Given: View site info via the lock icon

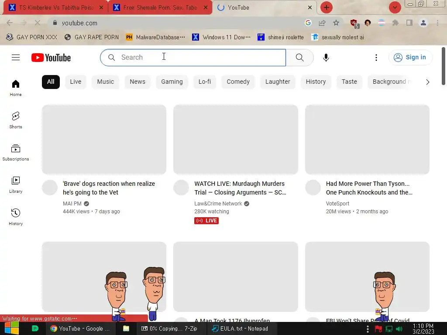Looking at the screenshot, I should pyautogui.click(x=55, y=23).
